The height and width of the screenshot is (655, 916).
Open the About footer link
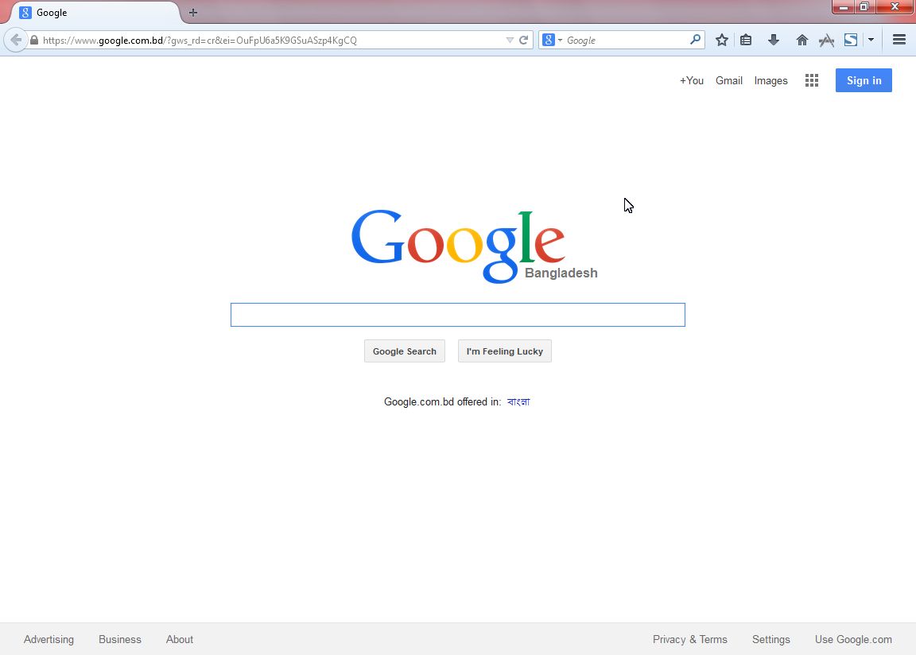coord(180,639)
